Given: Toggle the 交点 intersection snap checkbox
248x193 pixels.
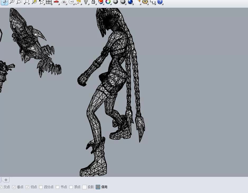Looking at the screenshot, I should [1, 187].
